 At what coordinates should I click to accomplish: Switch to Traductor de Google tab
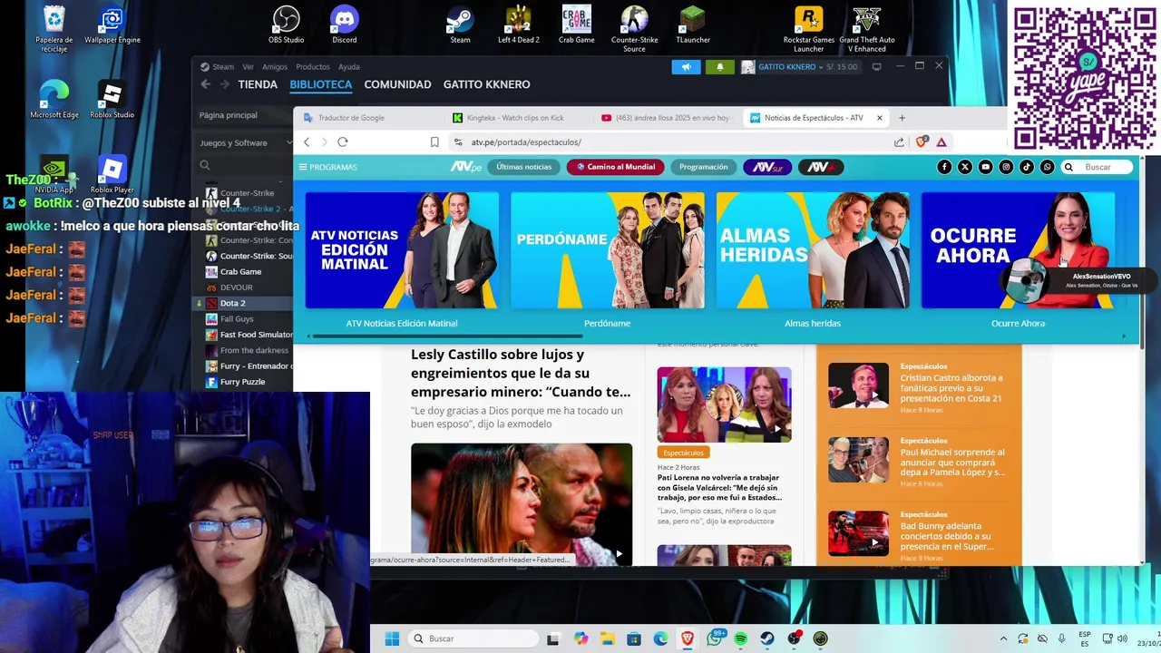(367, 118)
